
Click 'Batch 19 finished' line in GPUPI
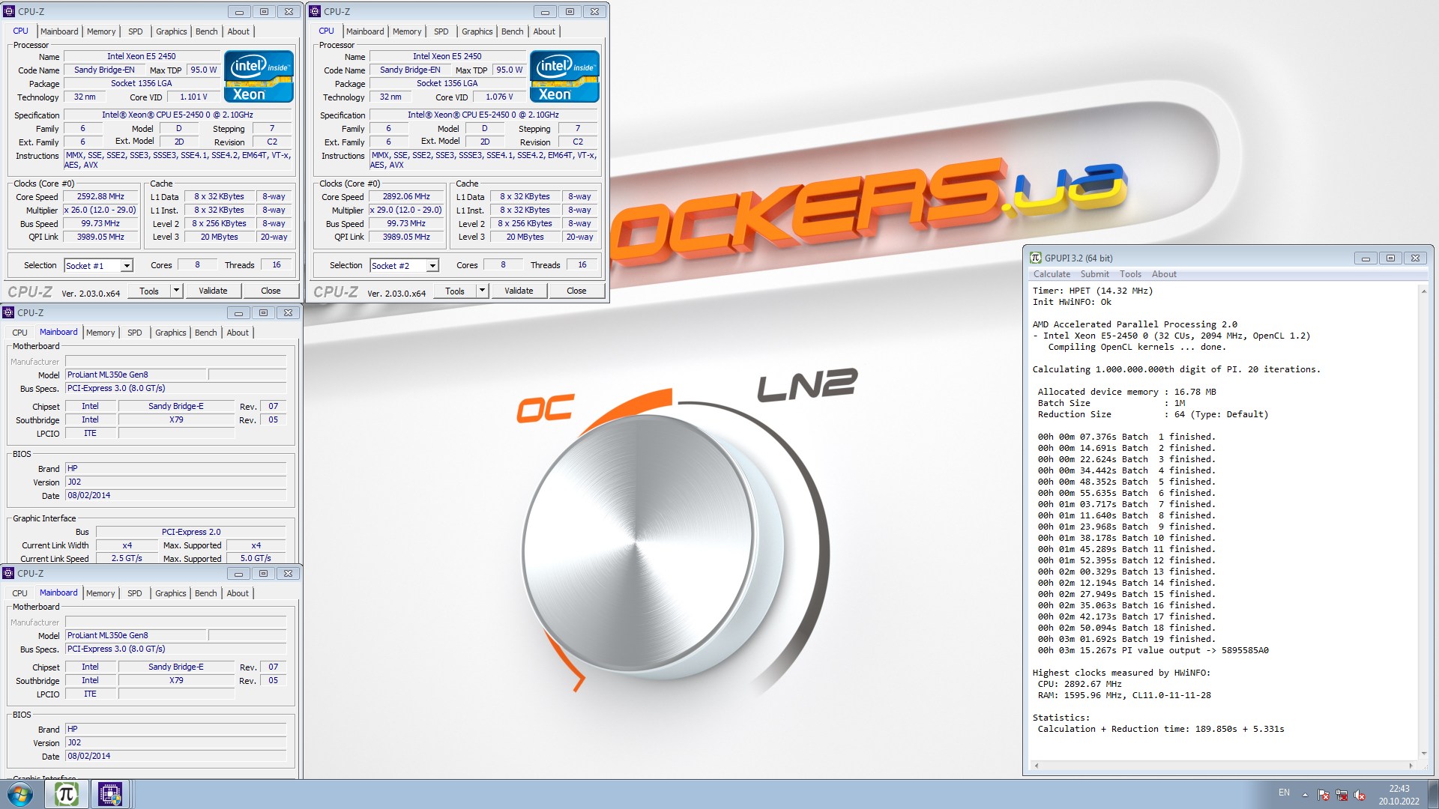[x=1126, y=639]
